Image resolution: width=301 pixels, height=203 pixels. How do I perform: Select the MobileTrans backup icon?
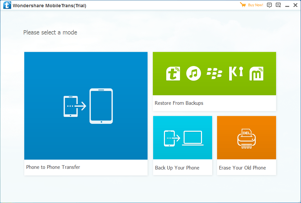(173, 73)
